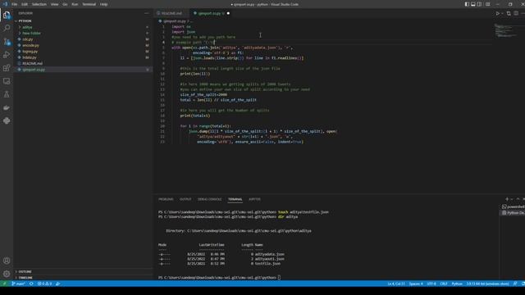The width and height of the screenshot is (525, 295).
Task: Open Explorer views and more actions ellipsis
Action: click(x=146, y=13)
